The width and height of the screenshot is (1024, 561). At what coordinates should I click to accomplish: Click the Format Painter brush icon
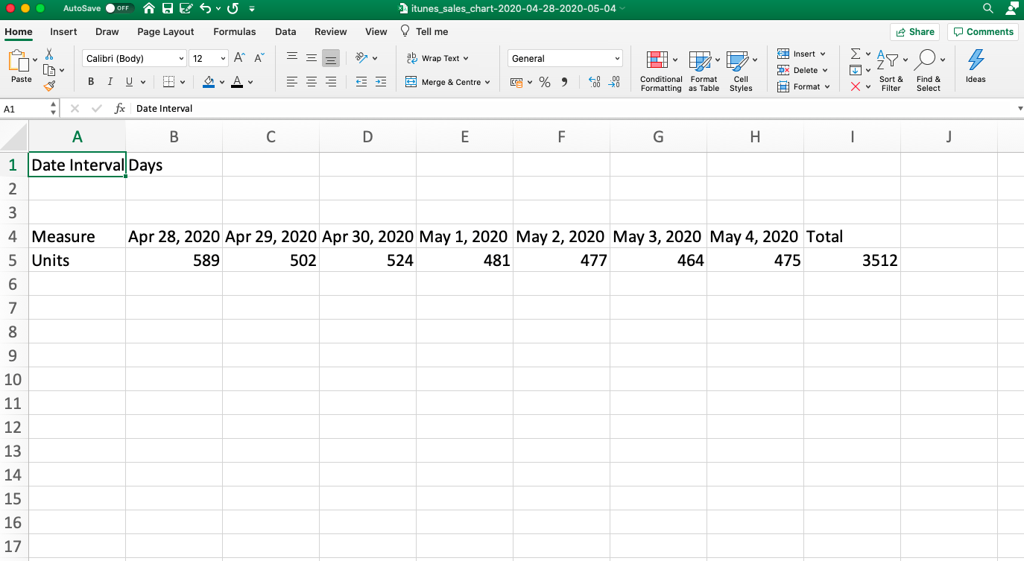[x=49, y=86]
